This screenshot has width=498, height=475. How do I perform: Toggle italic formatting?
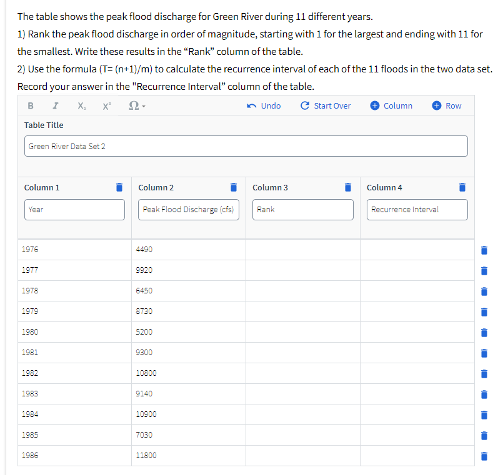pos(55,105)
